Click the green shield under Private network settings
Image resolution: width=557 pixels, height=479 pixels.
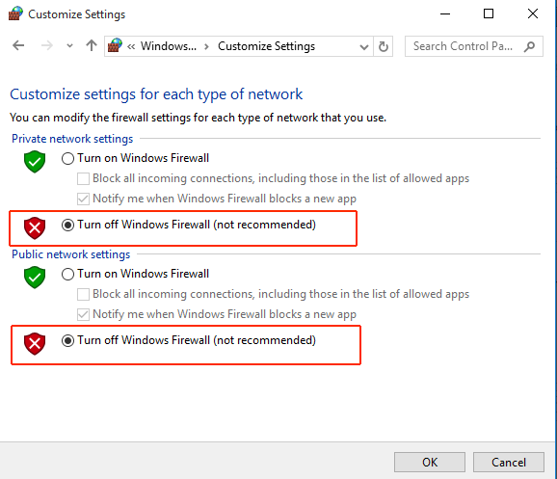pyautogui.click(x=35, y=162)
